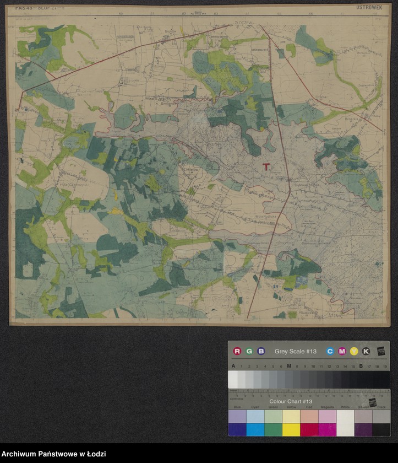Click the magenta M circle icon
This screenshot has height=463, width=398.
[x=342, y=351]
